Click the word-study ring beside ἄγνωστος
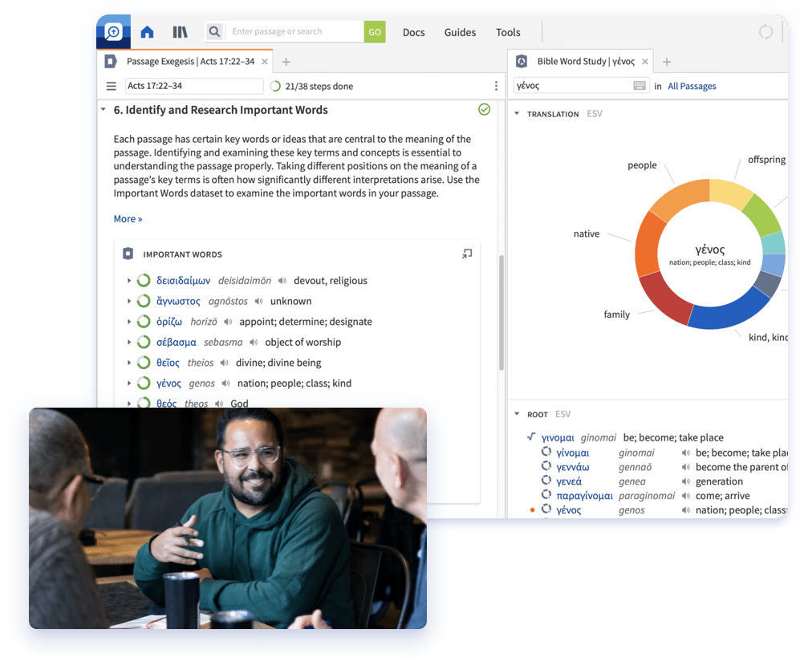This screenshot has height=666, width=804. pos(144,301)
